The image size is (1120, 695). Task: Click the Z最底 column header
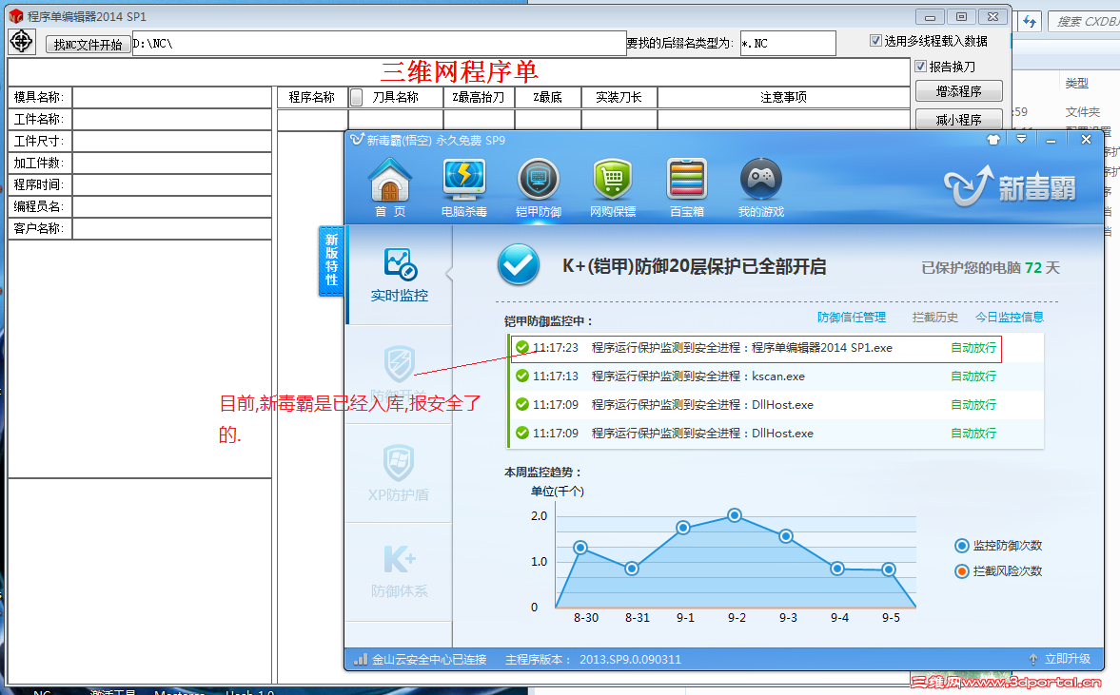(x=548, y=97)
